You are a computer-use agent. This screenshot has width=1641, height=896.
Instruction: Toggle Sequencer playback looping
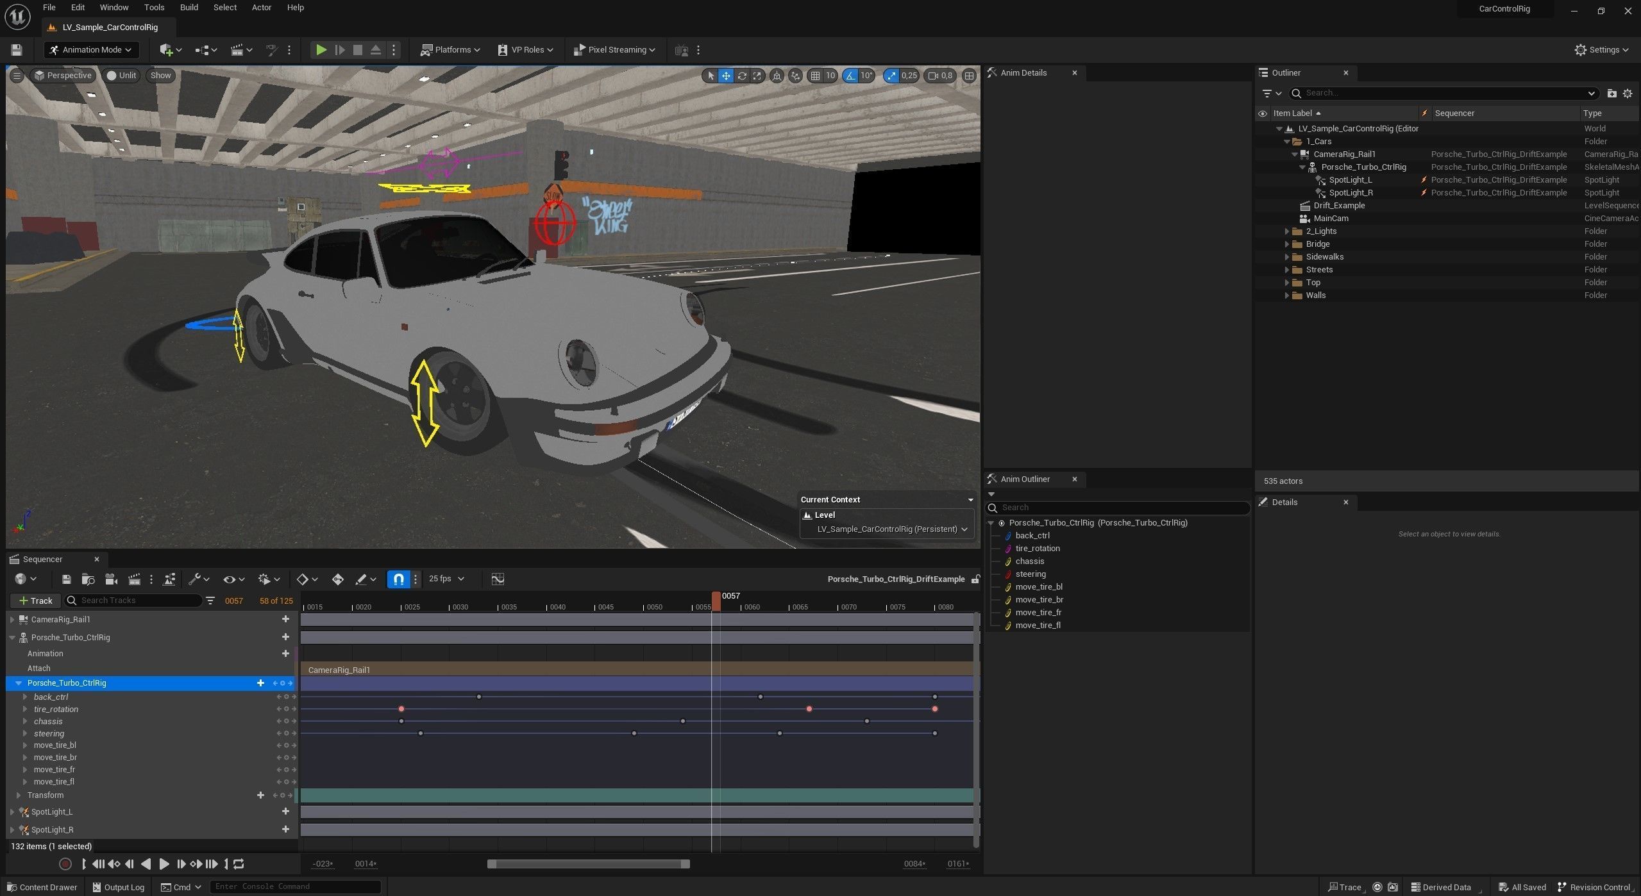pos(239,864)
